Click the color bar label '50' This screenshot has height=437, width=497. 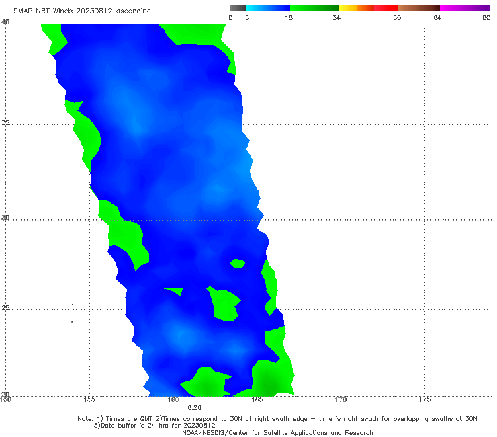click(x=397, y=17)
